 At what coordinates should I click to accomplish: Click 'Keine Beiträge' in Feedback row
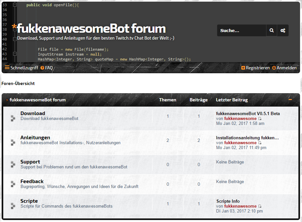[x=230, y=182]
